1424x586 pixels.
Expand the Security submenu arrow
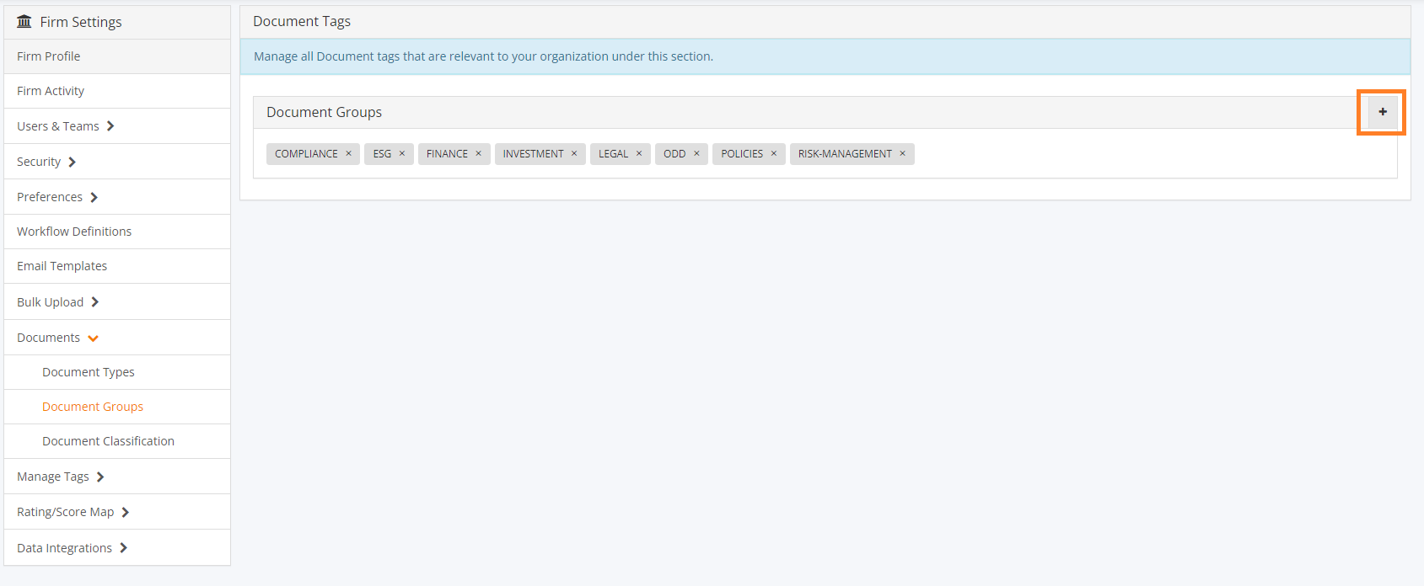(72, 162)
